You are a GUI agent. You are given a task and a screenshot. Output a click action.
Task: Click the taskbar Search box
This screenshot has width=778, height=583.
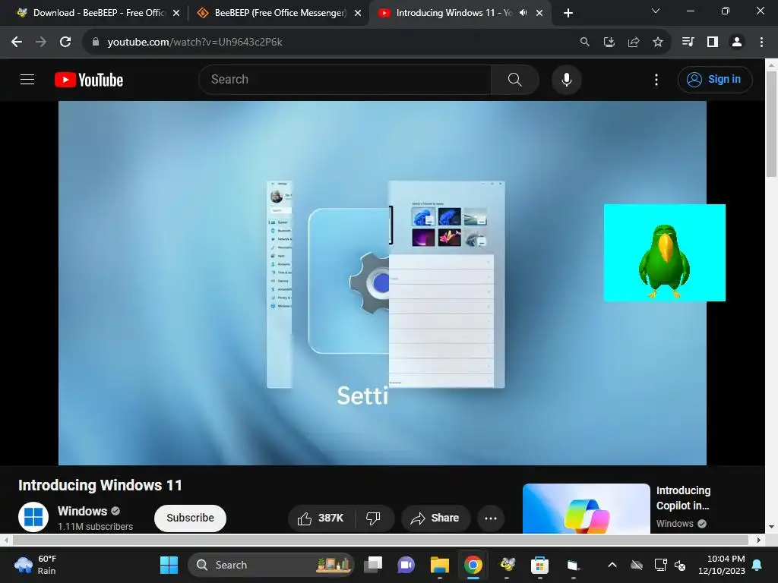click(x=271, y=565)
